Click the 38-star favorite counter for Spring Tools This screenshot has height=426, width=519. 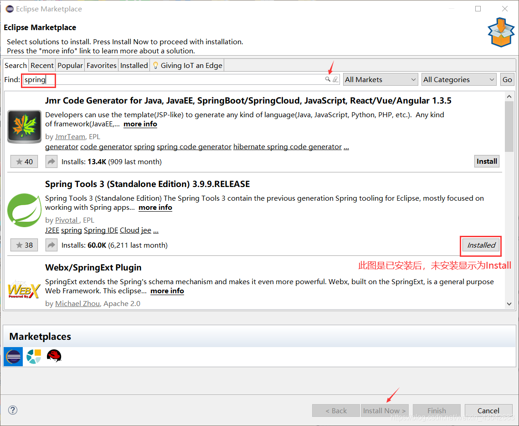tap(24, 245)
